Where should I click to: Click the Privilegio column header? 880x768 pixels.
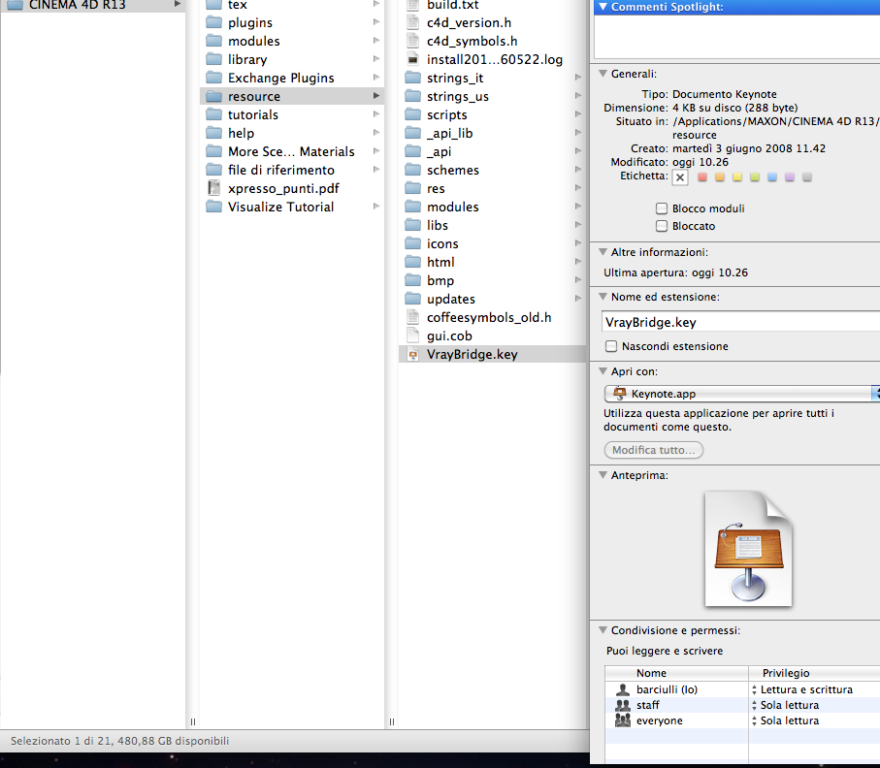(814, 673)
